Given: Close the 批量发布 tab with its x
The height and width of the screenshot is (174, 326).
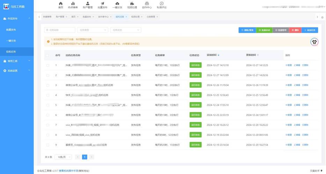Looking at the screenshot, I should pyautogui.click(x=93, y=17).
